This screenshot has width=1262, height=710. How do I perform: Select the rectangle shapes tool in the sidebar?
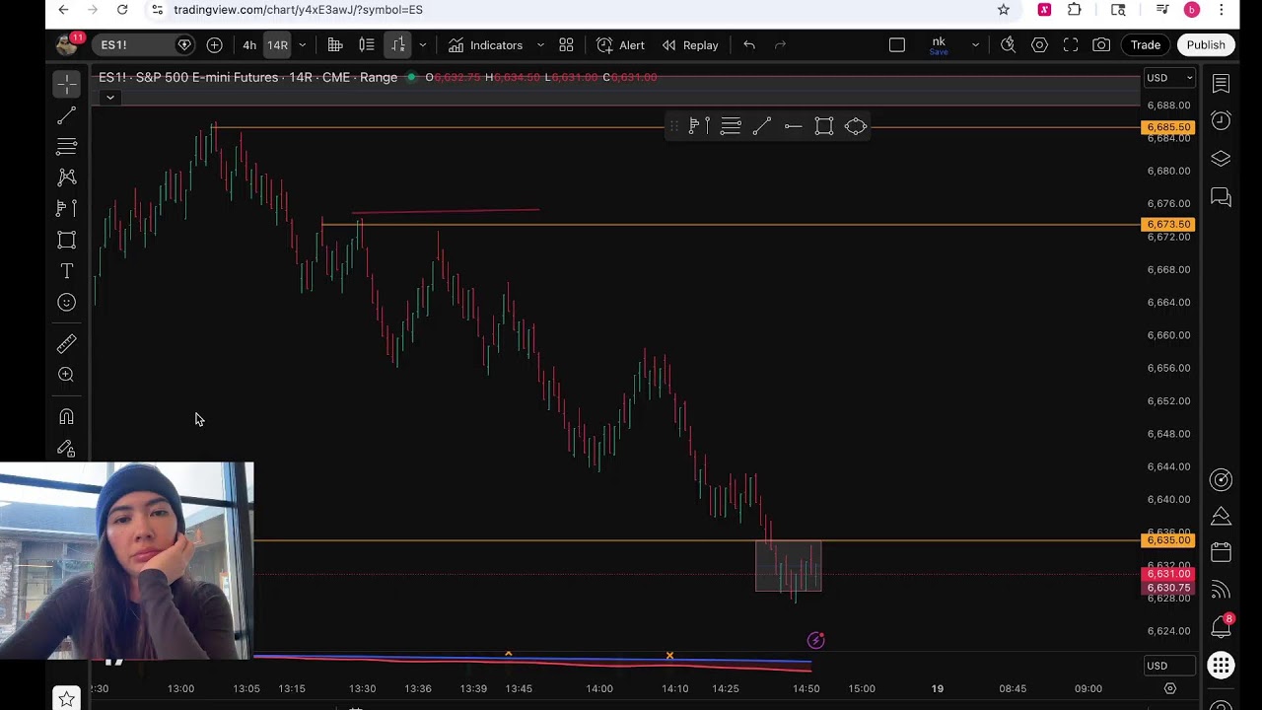[66, 240]
